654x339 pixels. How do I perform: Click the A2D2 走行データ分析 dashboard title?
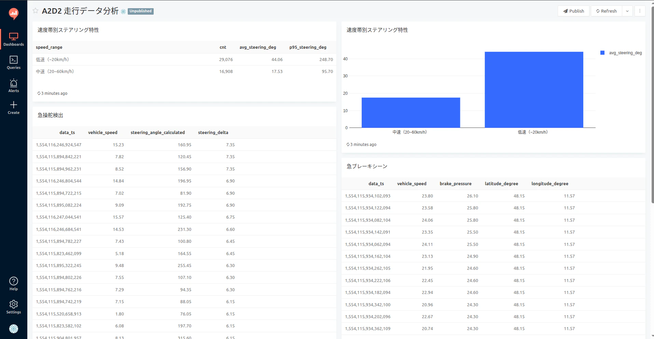(80, 11)
